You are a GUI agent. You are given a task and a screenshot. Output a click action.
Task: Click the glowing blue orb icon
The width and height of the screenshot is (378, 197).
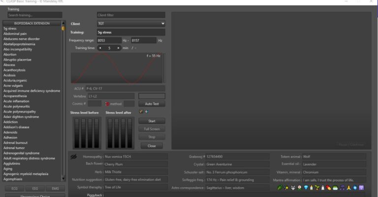(x=355, y=188)
